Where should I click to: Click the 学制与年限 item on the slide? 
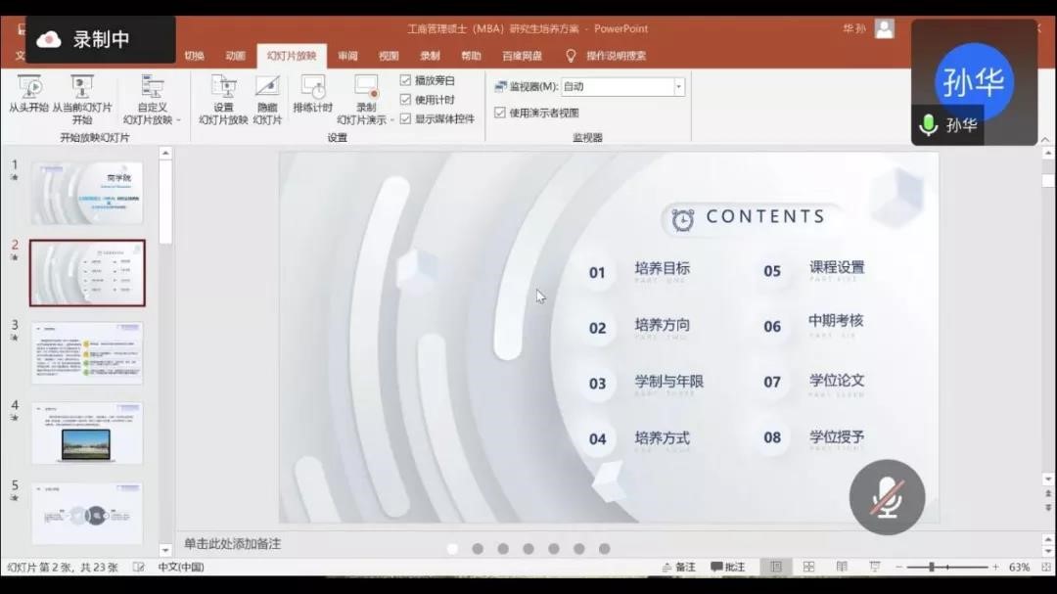(668, 382)
